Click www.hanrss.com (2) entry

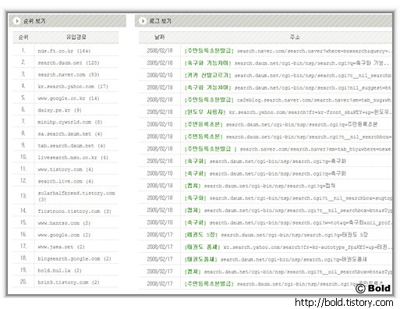pos(64,223)
